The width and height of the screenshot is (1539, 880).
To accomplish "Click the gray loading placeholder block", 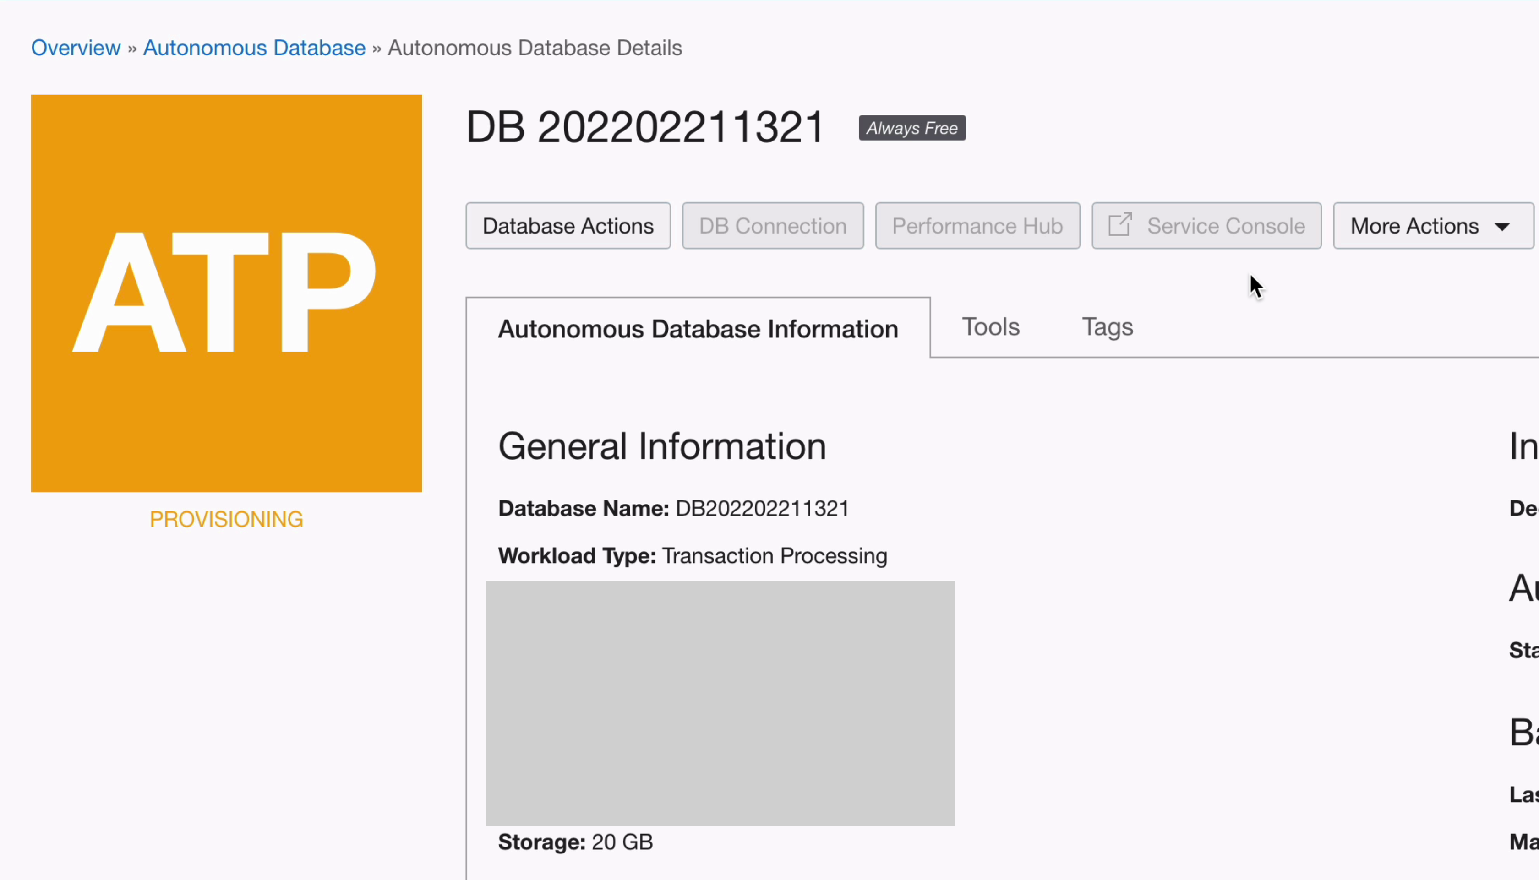I will point(720,702).
